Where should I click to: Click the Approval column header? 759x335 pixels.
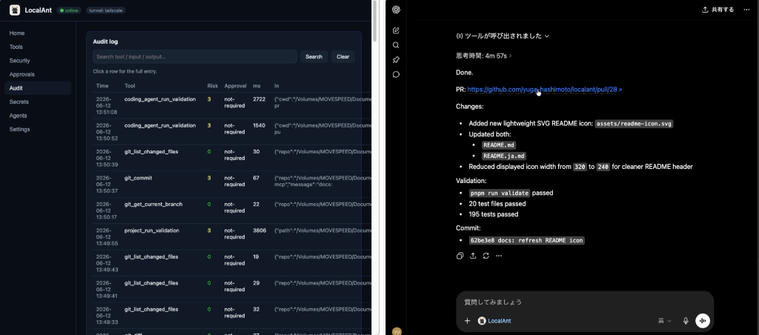click(x=235, y=86)
